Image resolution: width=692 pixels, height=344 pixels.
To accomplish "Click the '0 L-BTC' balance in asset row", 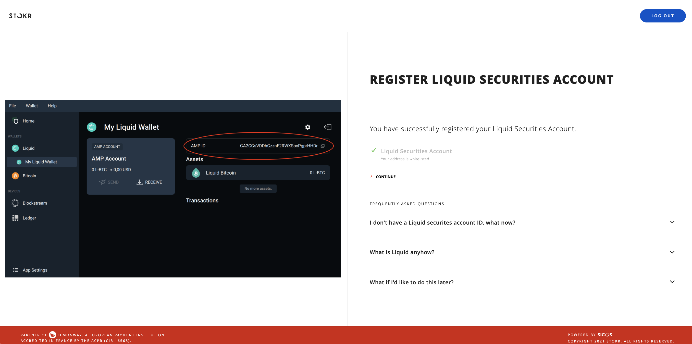I will click(x=317, y=173).
